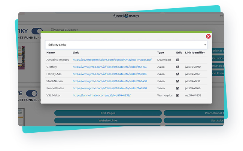The width and height of the screenshot is (243, 151).
Task: Select the Howdy Ads name cell
Action: pyautogui.click(x=54, y=74)
